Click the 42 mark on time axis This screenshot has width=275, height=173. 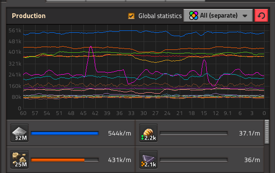tap(95, 113)
